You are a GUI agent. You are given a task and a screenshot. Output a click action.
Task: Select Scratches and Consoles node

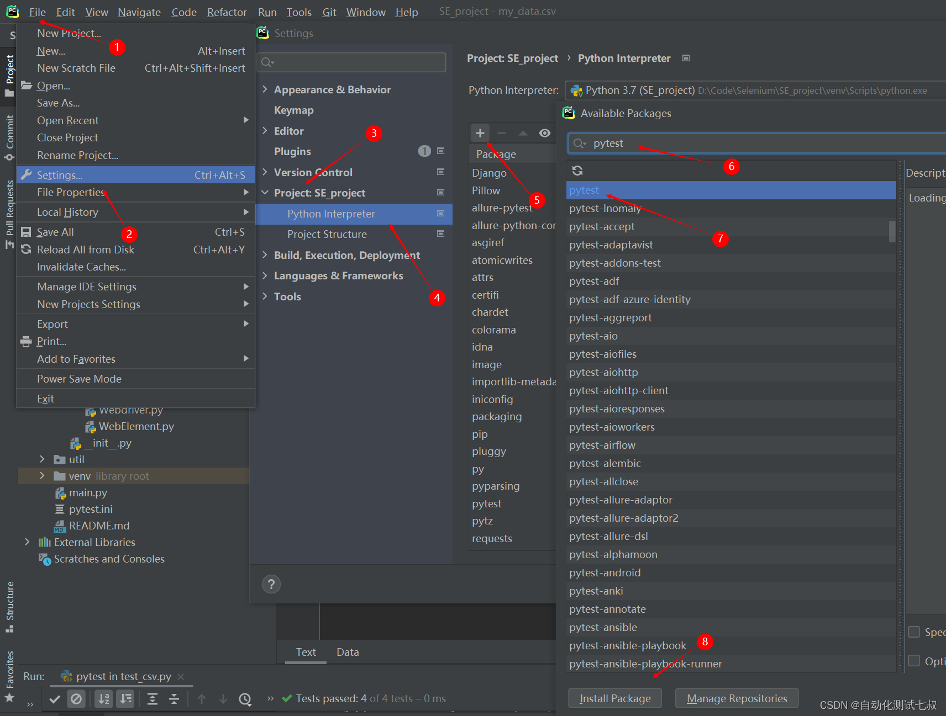pos(109,559)
